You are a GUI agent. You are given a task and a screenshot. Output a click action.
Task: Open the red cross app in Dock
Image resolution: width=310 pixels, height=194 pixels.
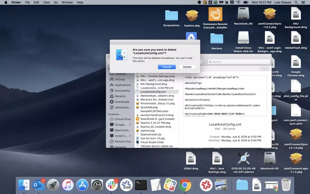click(206, 185)
